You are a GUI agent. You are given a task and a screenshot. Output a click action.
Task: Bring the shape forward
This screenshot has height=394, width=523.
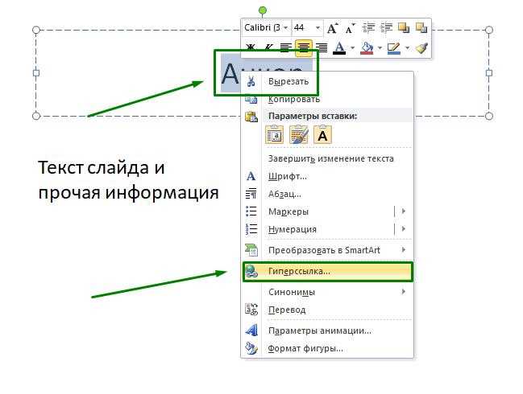(x=404, y=28)
